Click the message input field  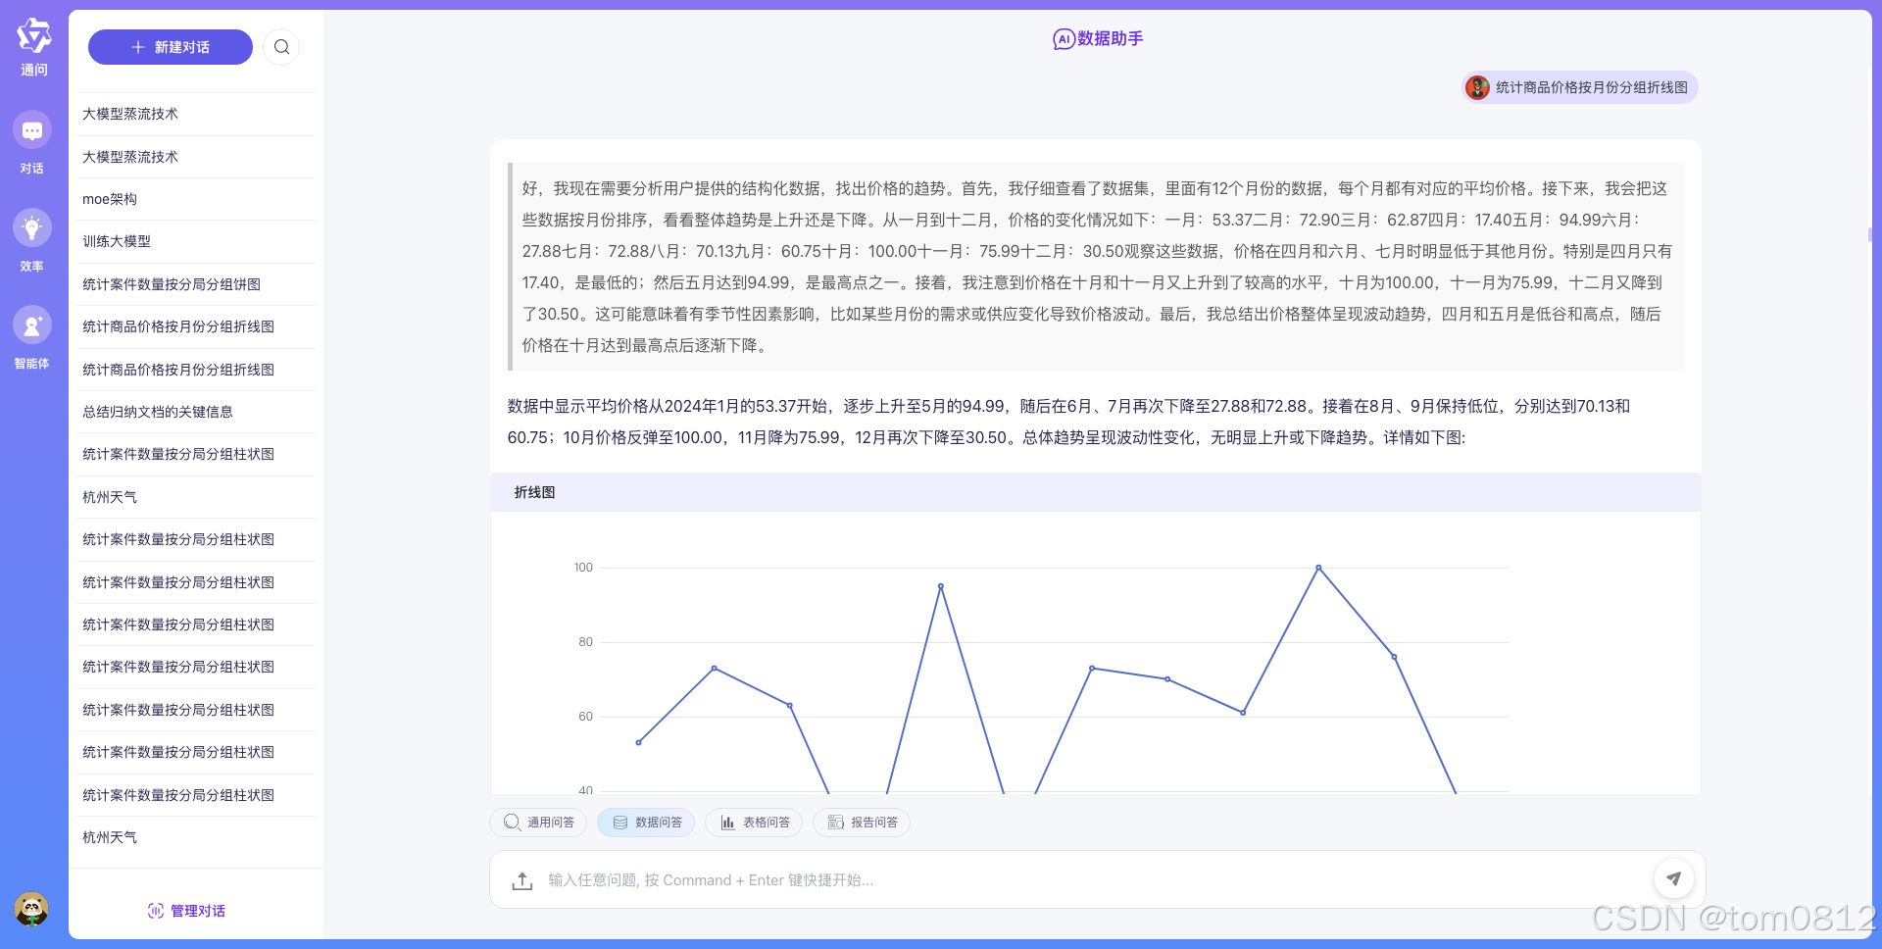[980, 879]
